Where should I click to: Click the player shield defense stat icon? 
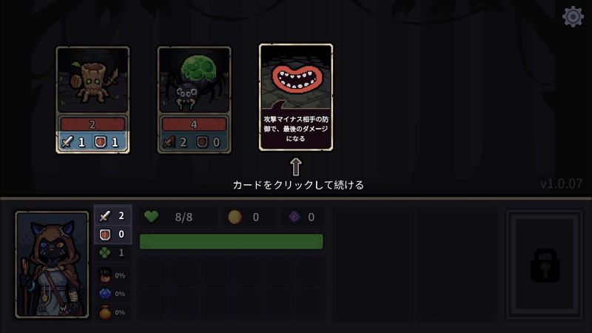[x=105, y=235]
